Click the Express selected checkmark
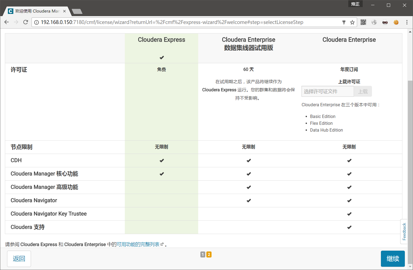This screenshot has width=413, height=270. tap(162, 57)
